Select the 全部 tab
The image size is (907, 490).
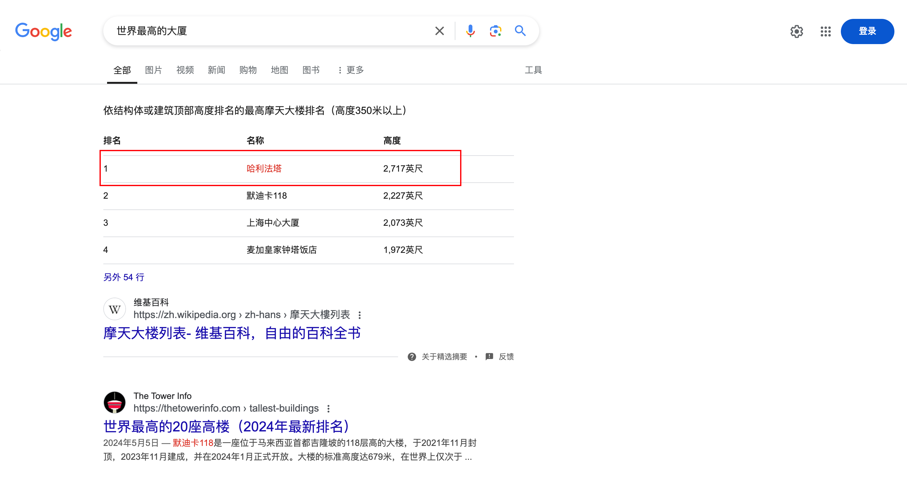[x=122, y=70]
